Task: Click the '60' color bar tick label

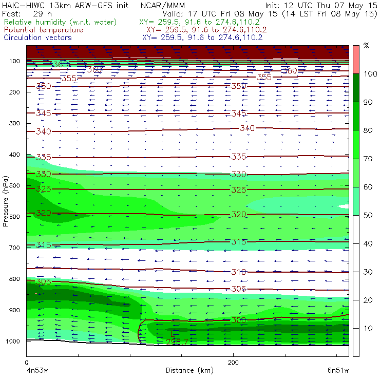Action: (x=368, y=187)
